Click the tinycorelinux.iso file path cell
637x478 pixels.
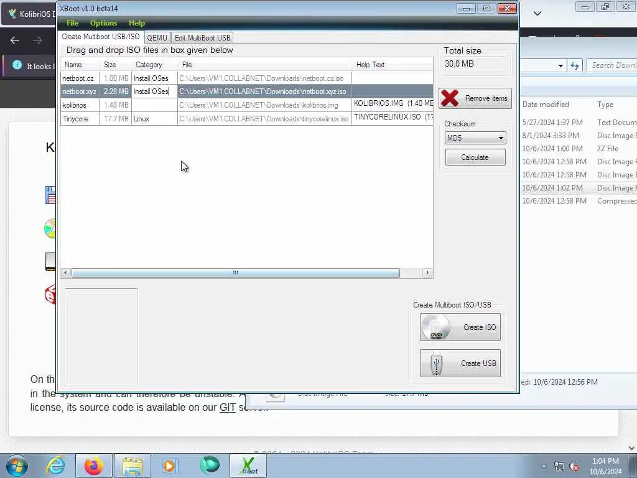pos(264,119)
